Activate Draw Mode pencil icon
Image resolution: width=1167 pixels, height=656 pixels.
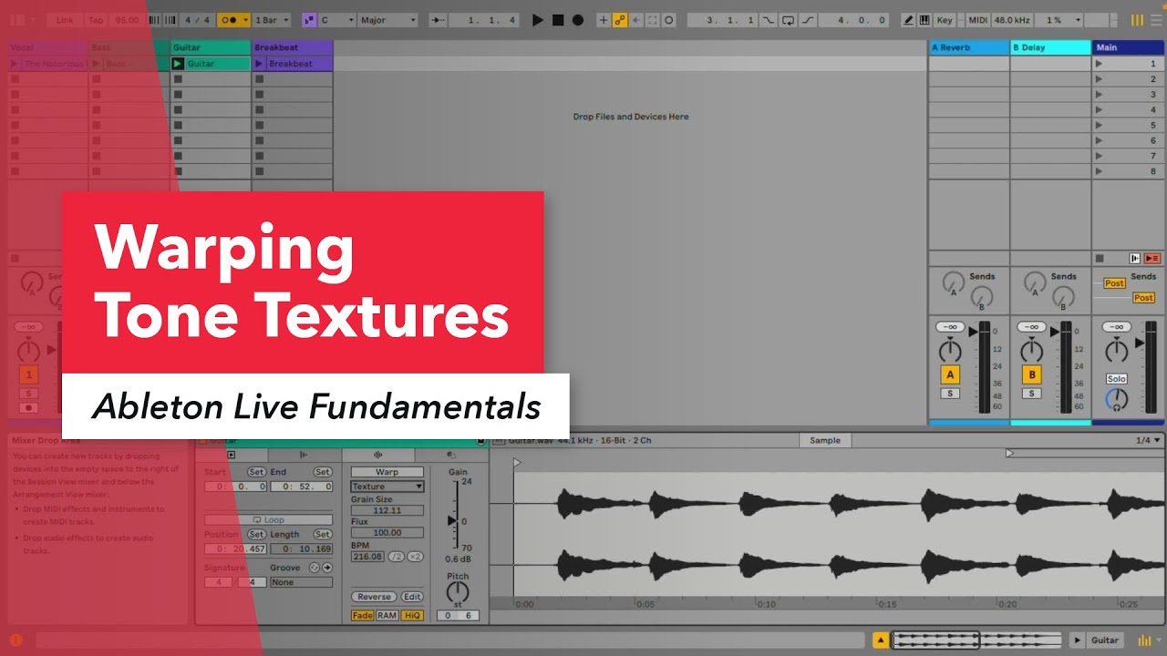tap(908, 20)
